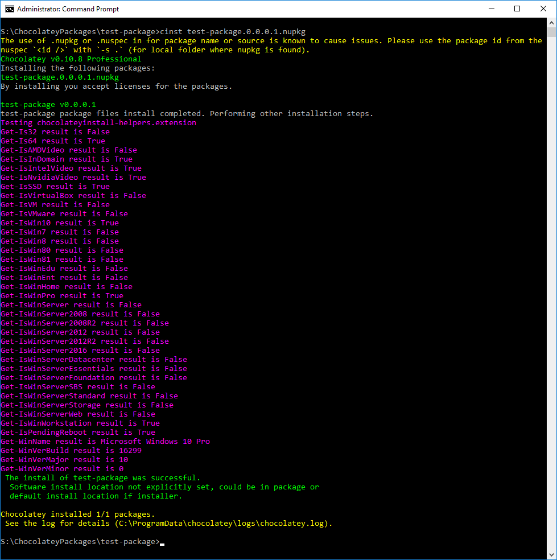The width and height of the screenshot is (557, 560).
Task: Click 'Get-IsWinServerStorage result is False' line
Action: [87, 405]
